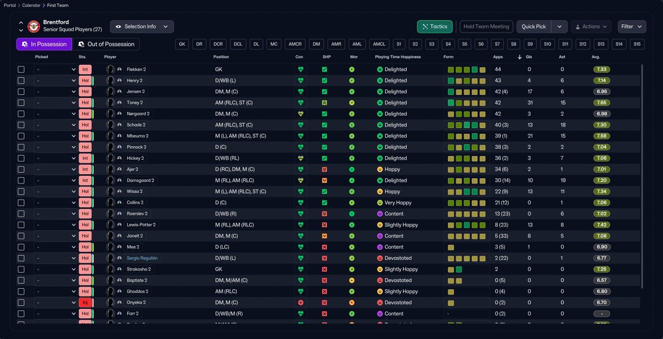Click the double-arrow sharpness icon in Toney's row
Image resolution: width=663 pixels, height=339 pixels.
pyautogui.click(x=324, y=103)
